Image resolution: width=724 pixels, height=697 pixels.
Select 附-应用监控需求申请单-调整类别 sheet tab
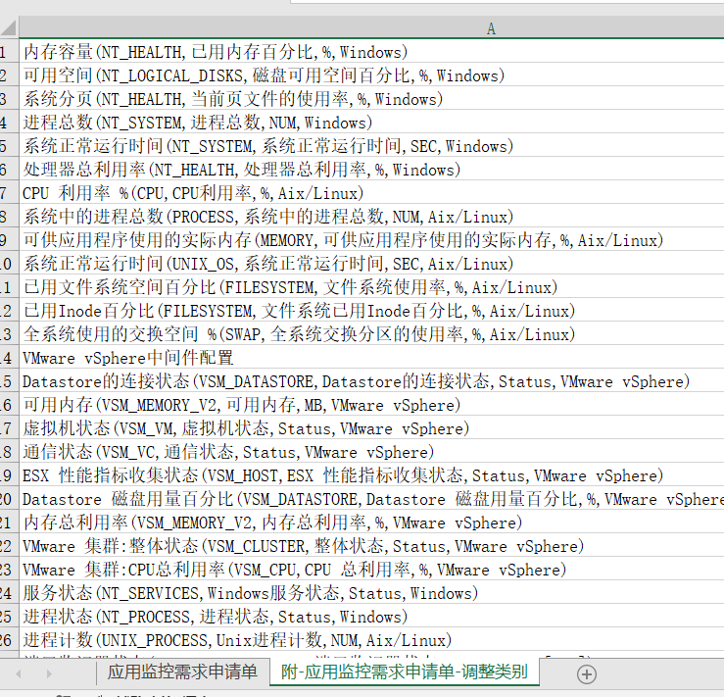[x=405, y=672]
